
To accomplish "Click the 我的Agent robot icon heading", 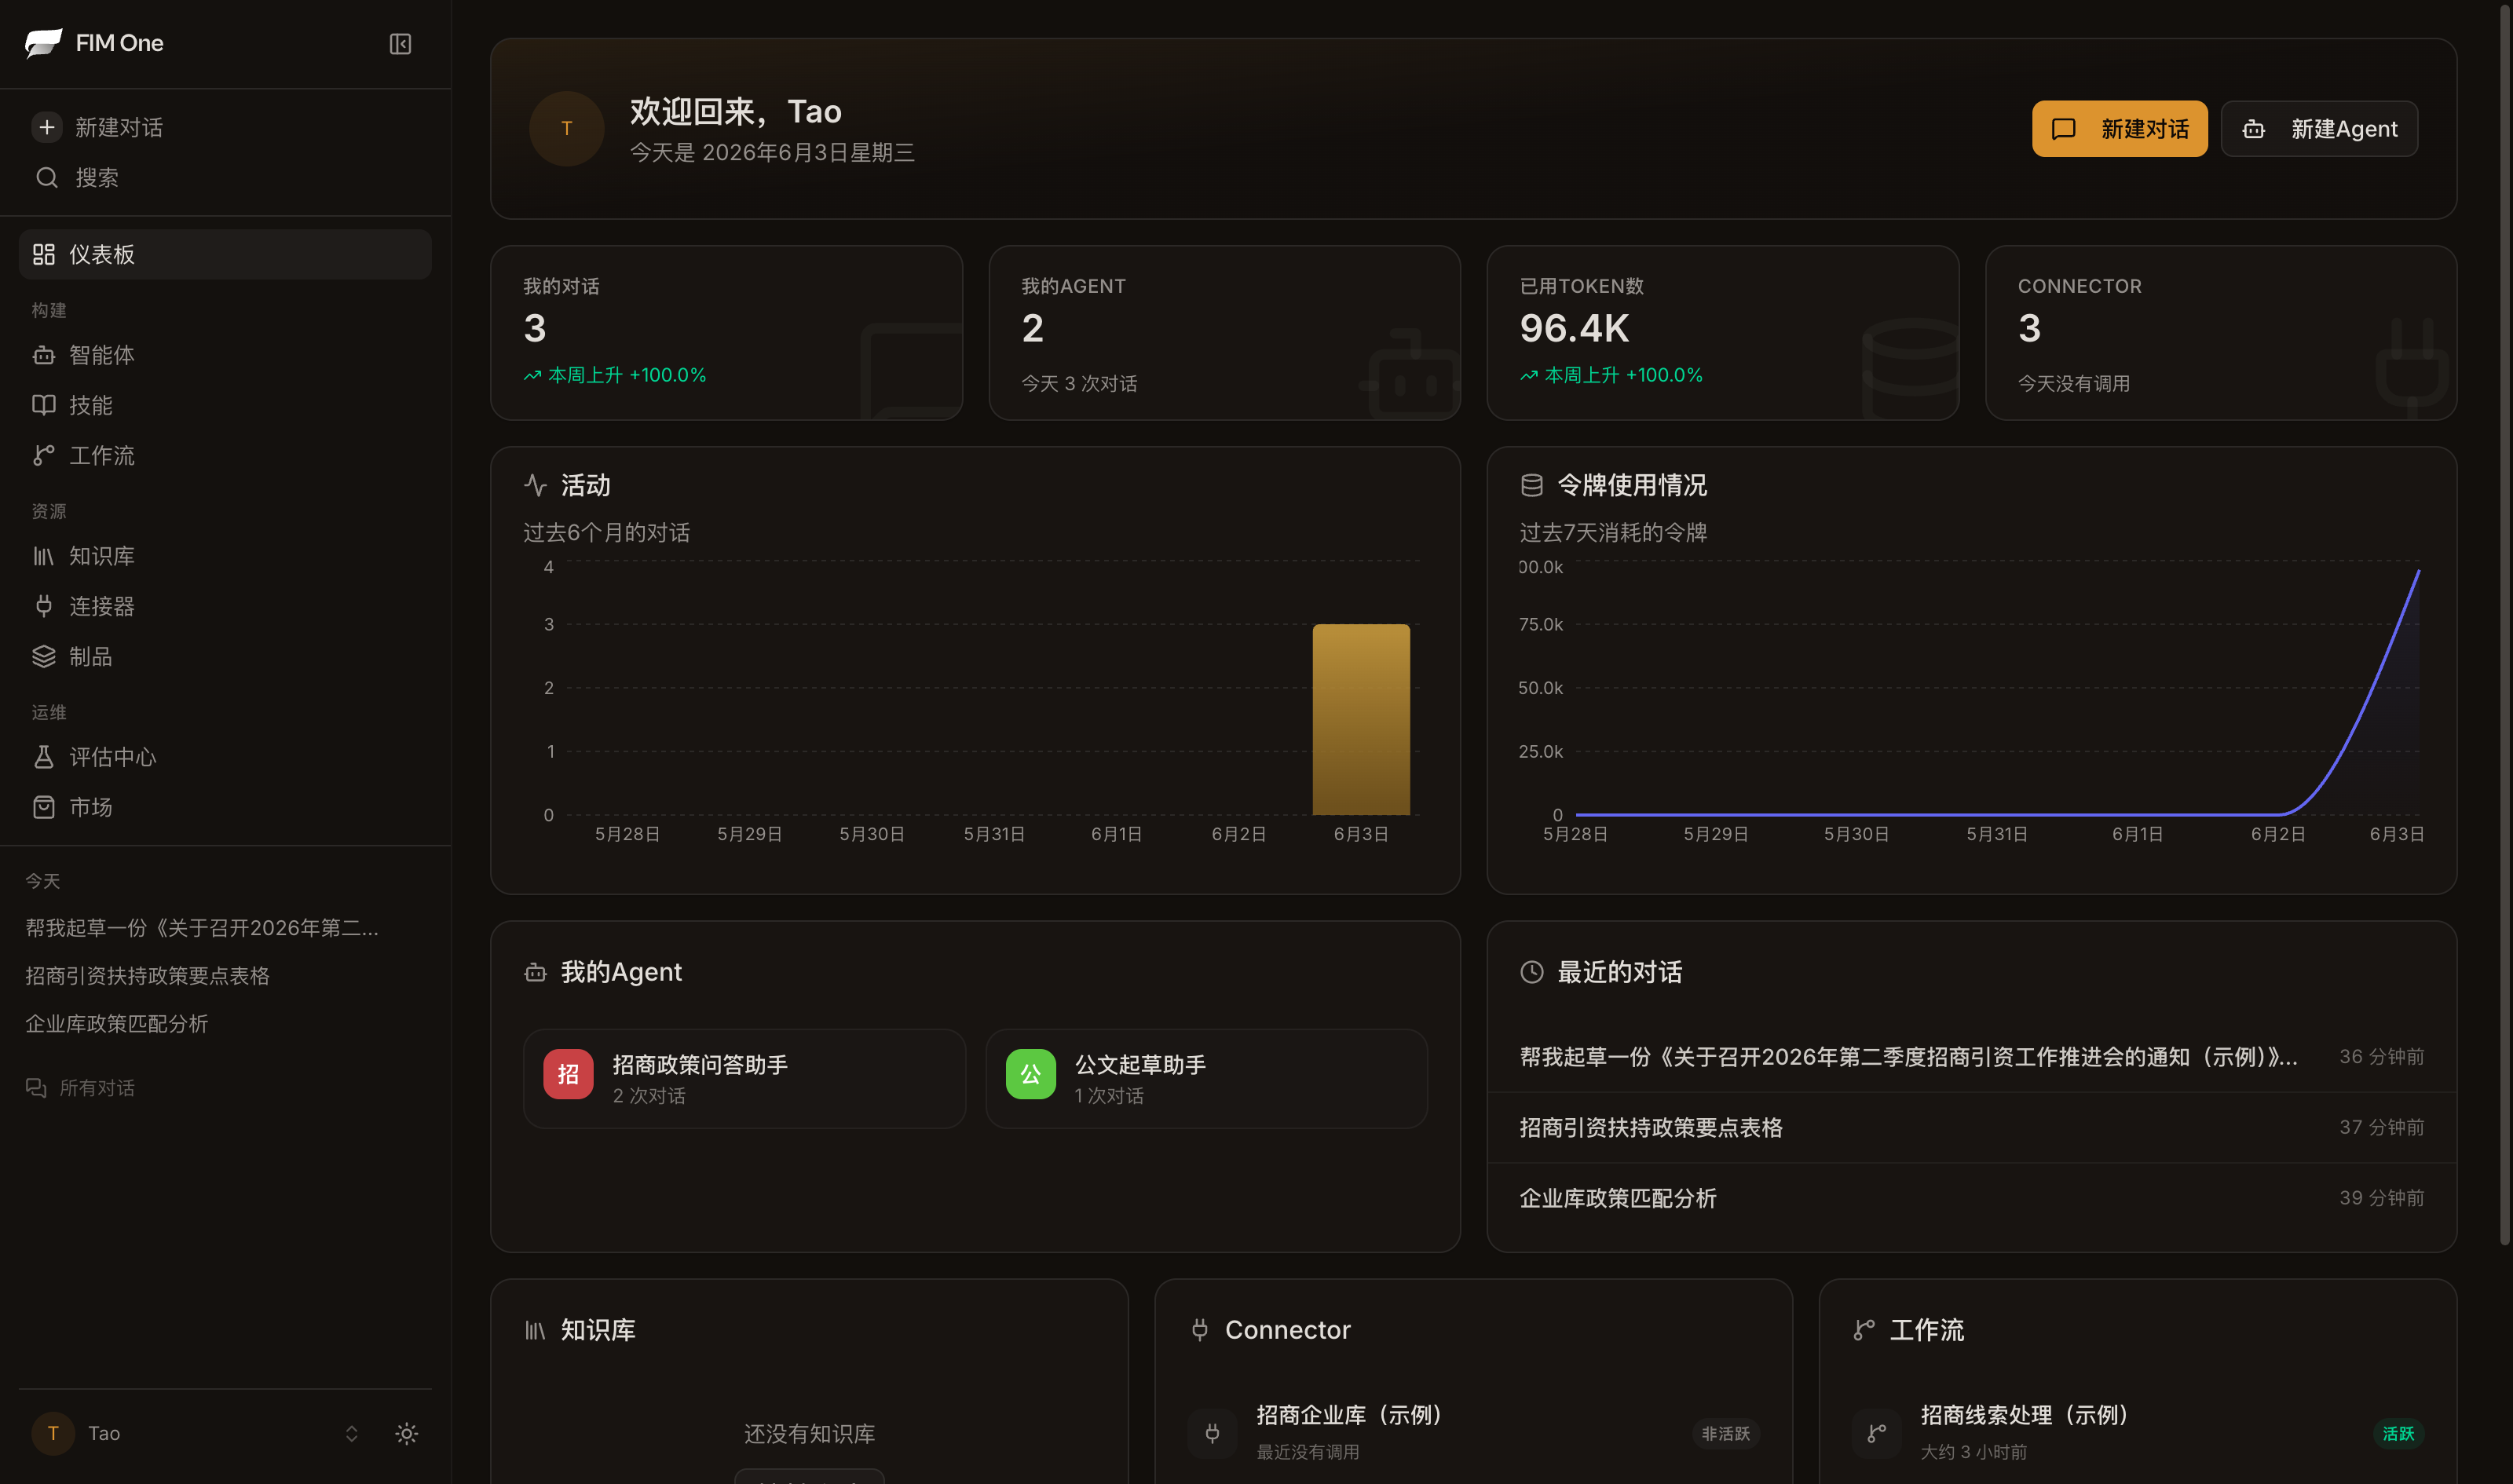I will tap(536, 972).
